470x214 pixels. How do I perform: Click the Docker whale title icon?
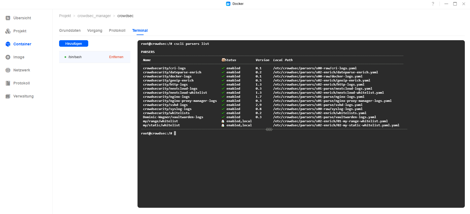pos(228,4)
